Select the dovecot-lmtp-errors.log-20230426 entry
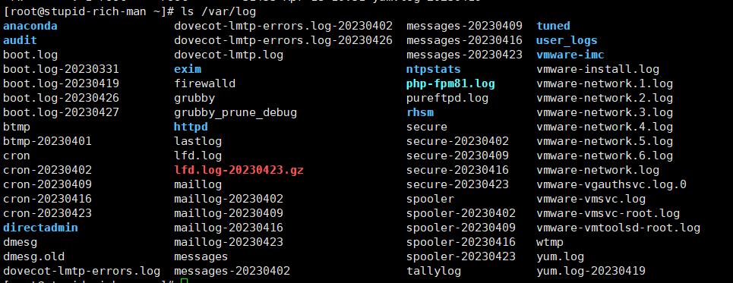Viewport: 733px width, 283px height. coord(283,41)
